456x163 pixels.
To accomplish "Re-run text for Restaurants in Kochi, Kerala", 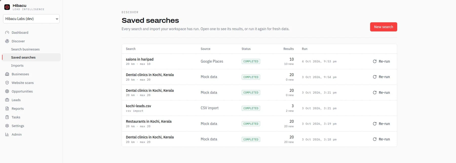I will coord(384,124).
